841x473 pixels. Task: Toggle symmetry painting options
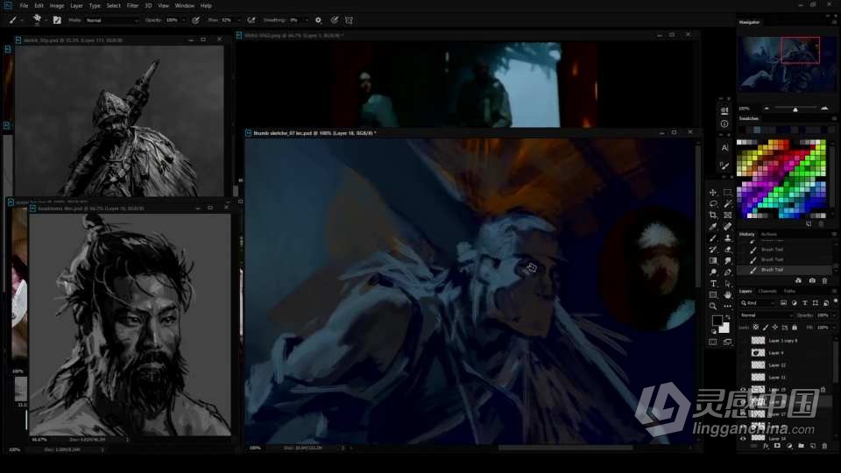[x=349, y=20]
